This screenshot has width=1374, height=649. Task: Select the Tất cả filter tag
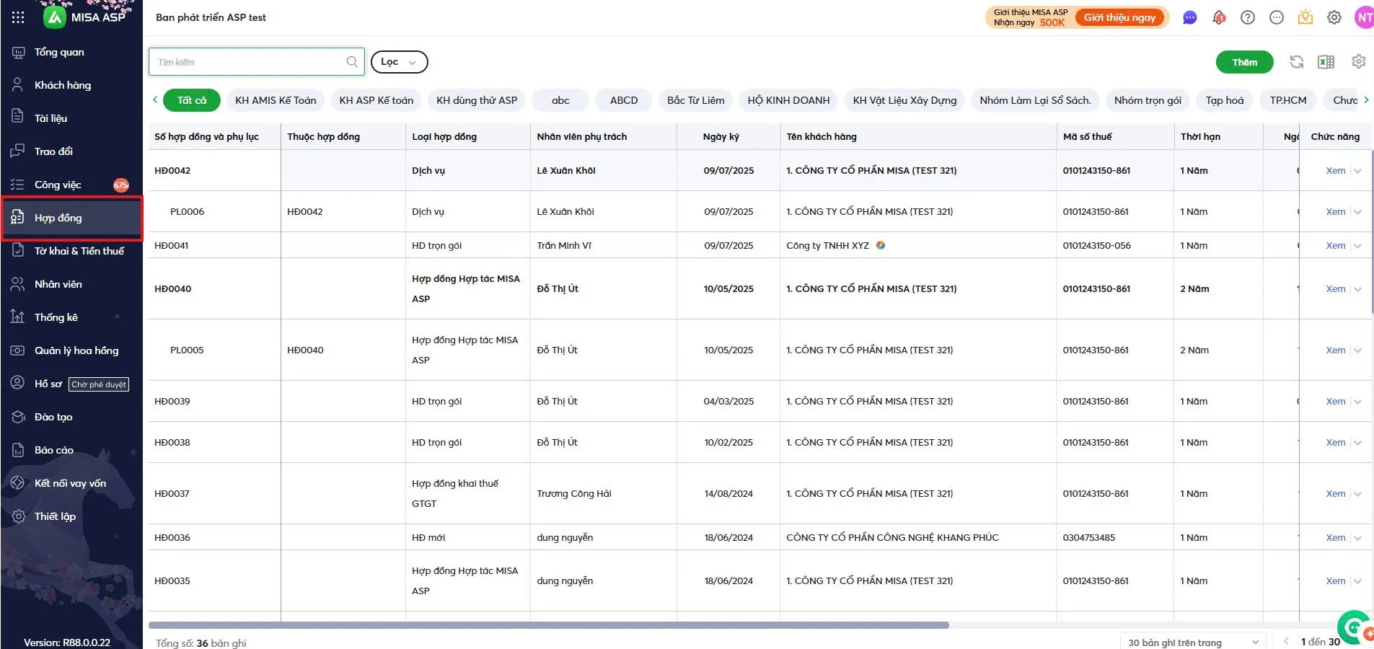[192, 100]
